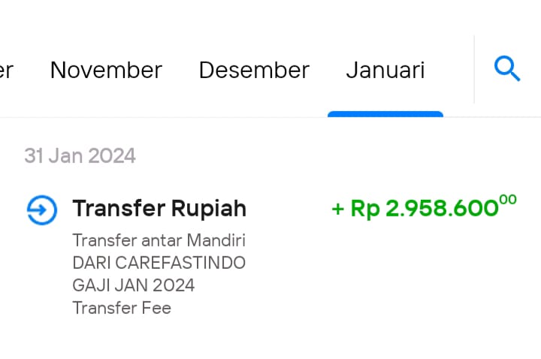Select the Januari tab

pyautogui.click(x=385, y=71)
